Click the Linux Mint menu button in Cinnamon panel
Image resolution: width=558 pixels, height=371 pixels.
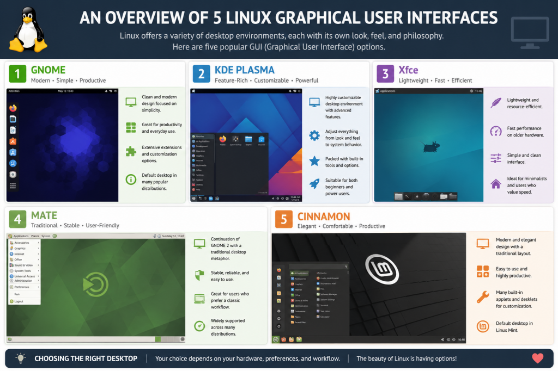click(276, 339)
